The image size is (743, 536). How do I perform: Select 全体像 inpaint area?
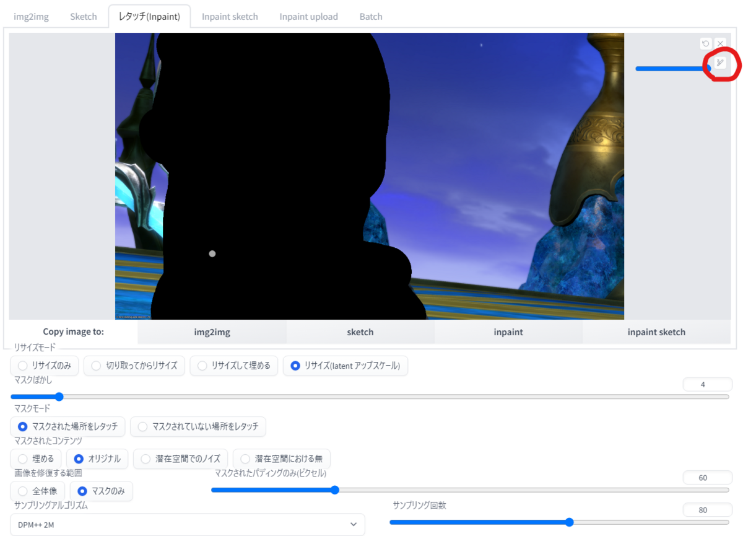coord(38,491)
